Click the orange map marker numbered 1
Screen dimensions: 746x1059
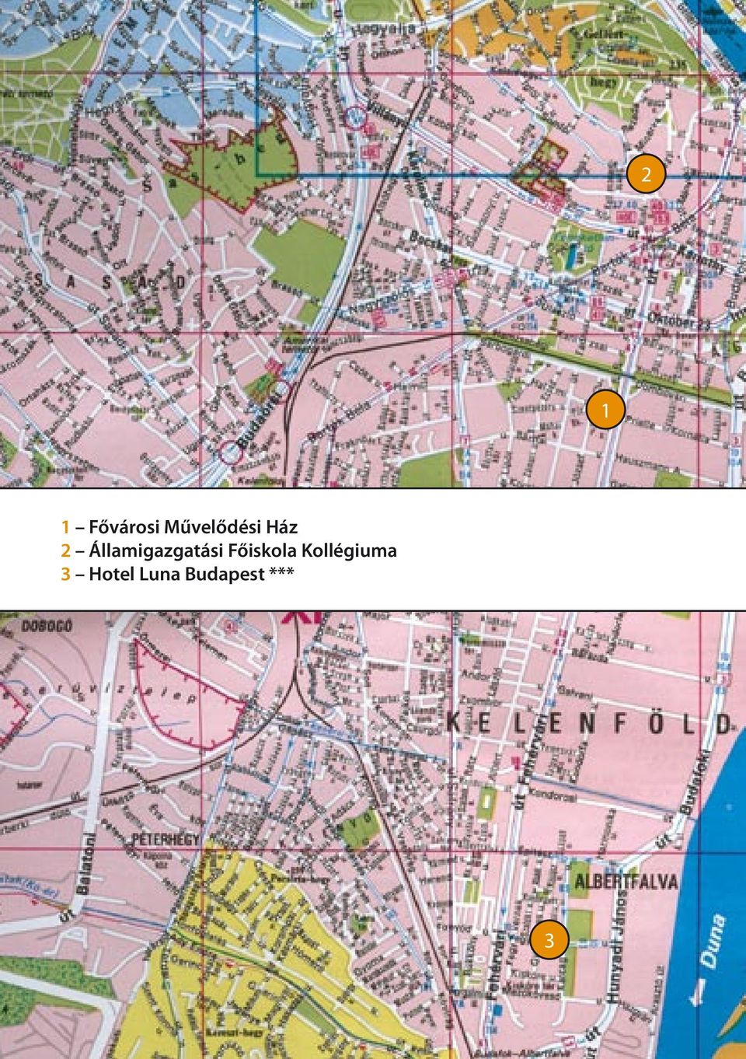pos(607,410)
